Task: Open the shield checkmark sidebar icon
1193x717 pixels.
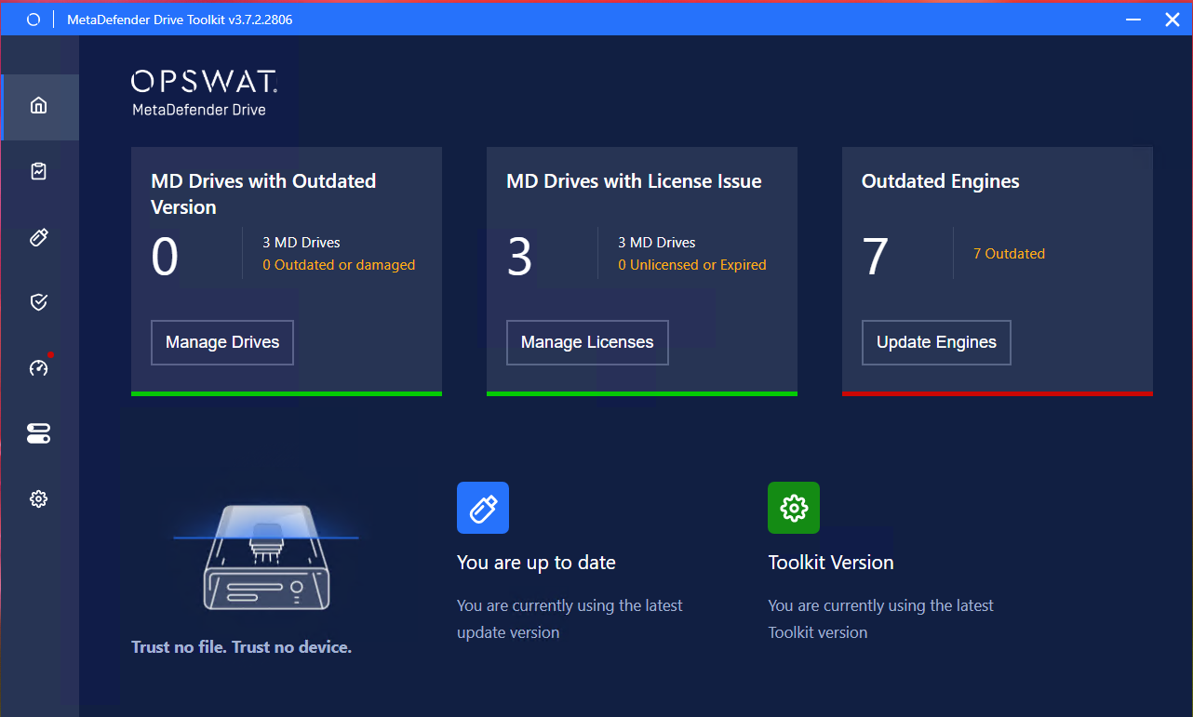Action: pos(38,302)
